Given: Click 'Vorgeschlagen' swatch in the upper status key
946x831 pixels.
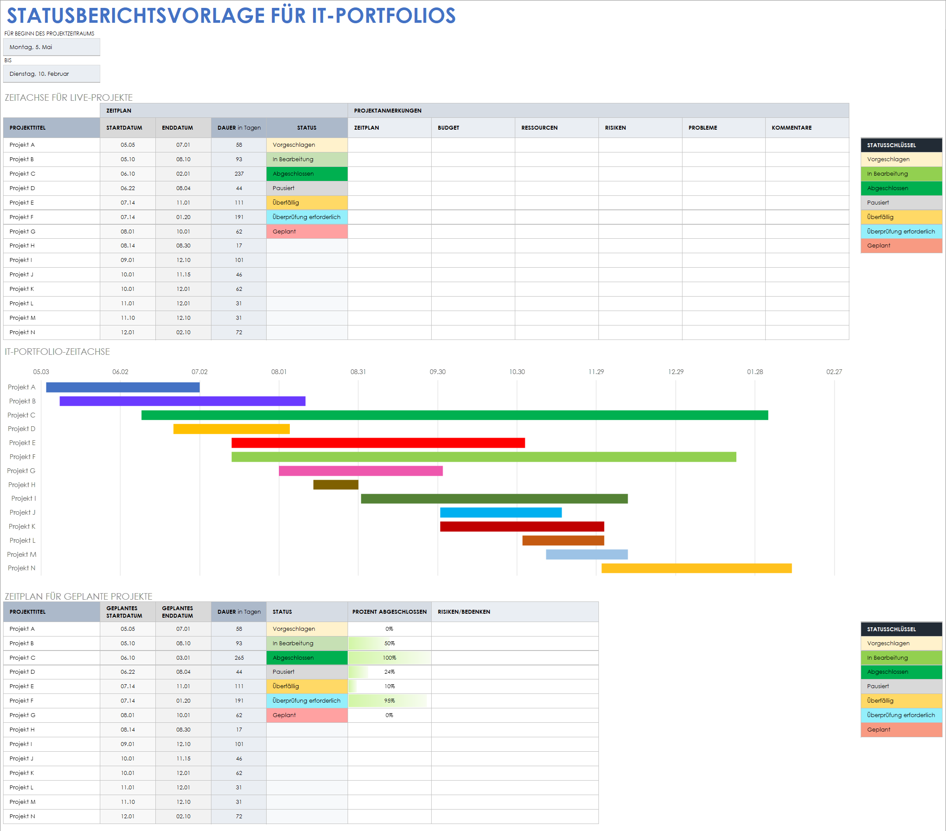Looking at the screenshot, I should point(901,159).
